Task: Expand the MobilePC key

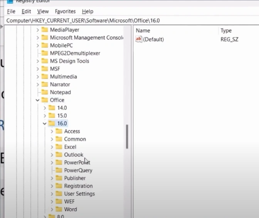Action: [38, 46]
